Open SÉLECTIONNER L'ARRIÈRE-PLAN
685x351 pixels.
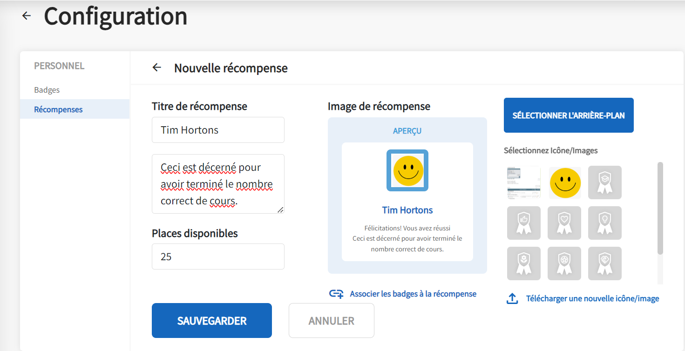(x=568, y=115)
